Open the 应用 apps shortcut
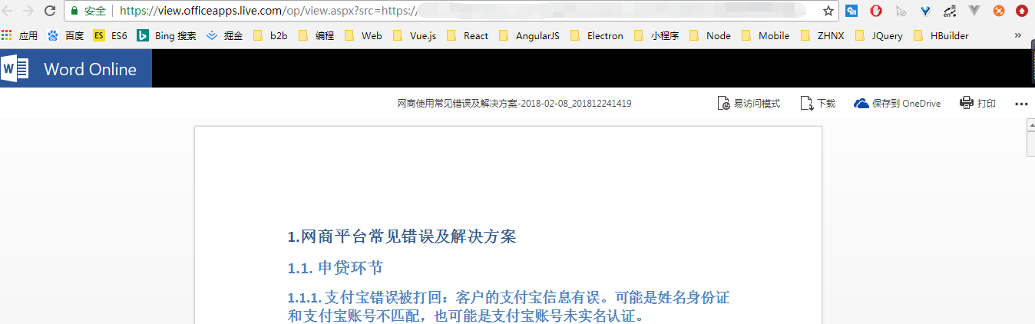The image size is (1035, 324). (x=20, y=35)
